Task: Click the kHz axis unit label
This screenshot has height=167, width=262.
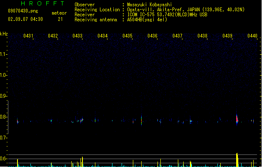Action: (x=4, y=34)
